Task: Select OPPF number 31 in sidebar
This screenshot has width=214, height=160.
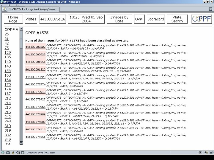Action: tap(7, 39)
